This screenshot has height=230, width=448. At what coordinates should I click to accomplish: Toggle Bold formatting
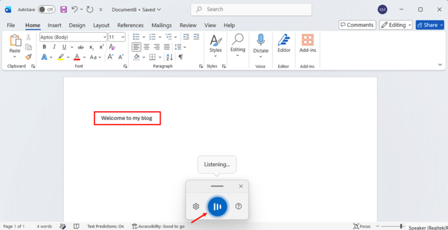[44, 47]
